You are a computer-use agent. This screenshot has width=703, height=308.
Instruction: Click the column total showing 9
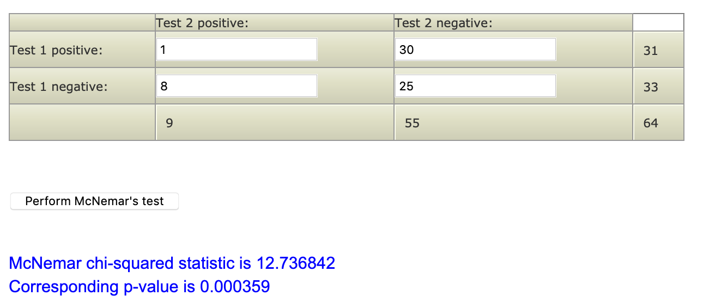tap(169, 124)
